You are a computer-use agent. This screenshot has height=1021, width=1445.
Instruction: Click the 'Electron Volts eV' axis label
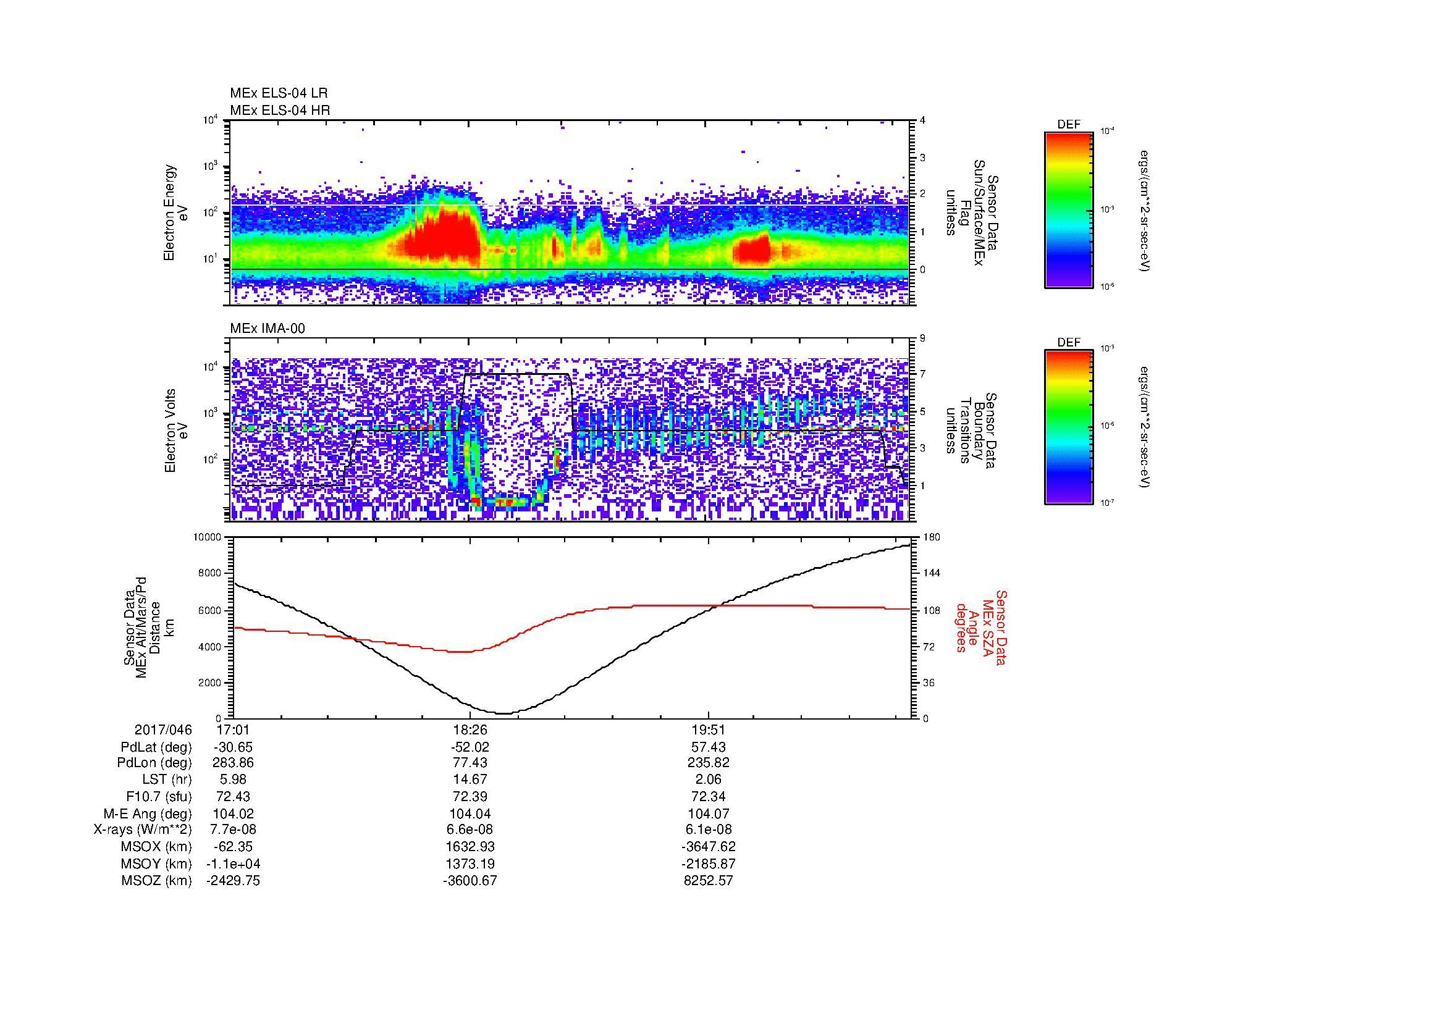(176, 431)
